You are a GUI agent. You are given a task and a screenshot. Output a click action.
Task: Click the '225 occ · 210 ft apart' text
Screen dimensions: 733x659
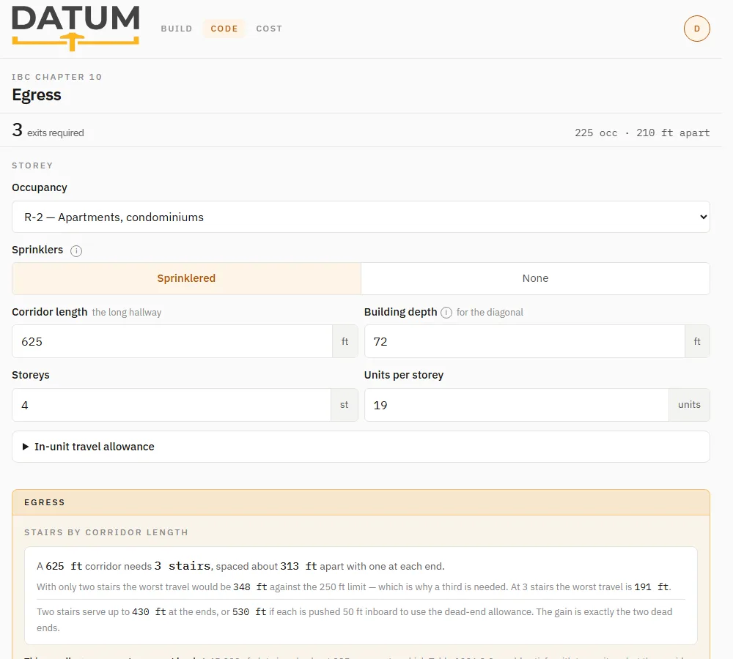(x=642, y=133)
